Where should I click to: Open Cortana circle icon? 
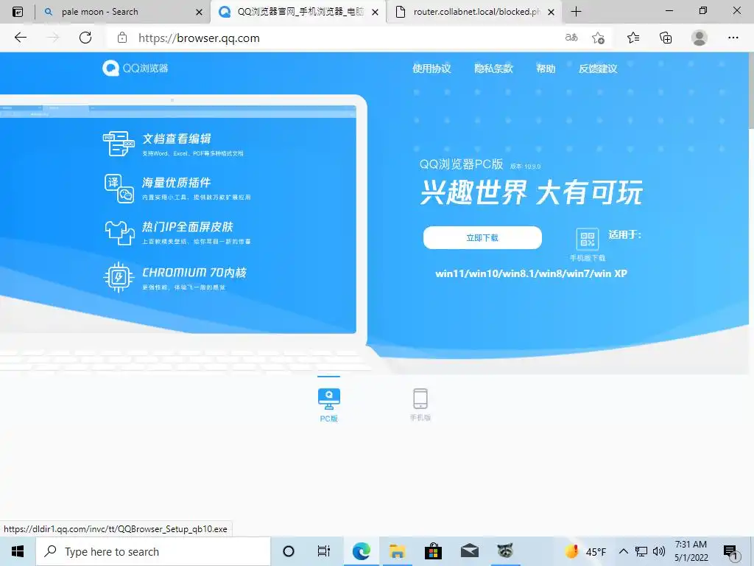point(289,551)
